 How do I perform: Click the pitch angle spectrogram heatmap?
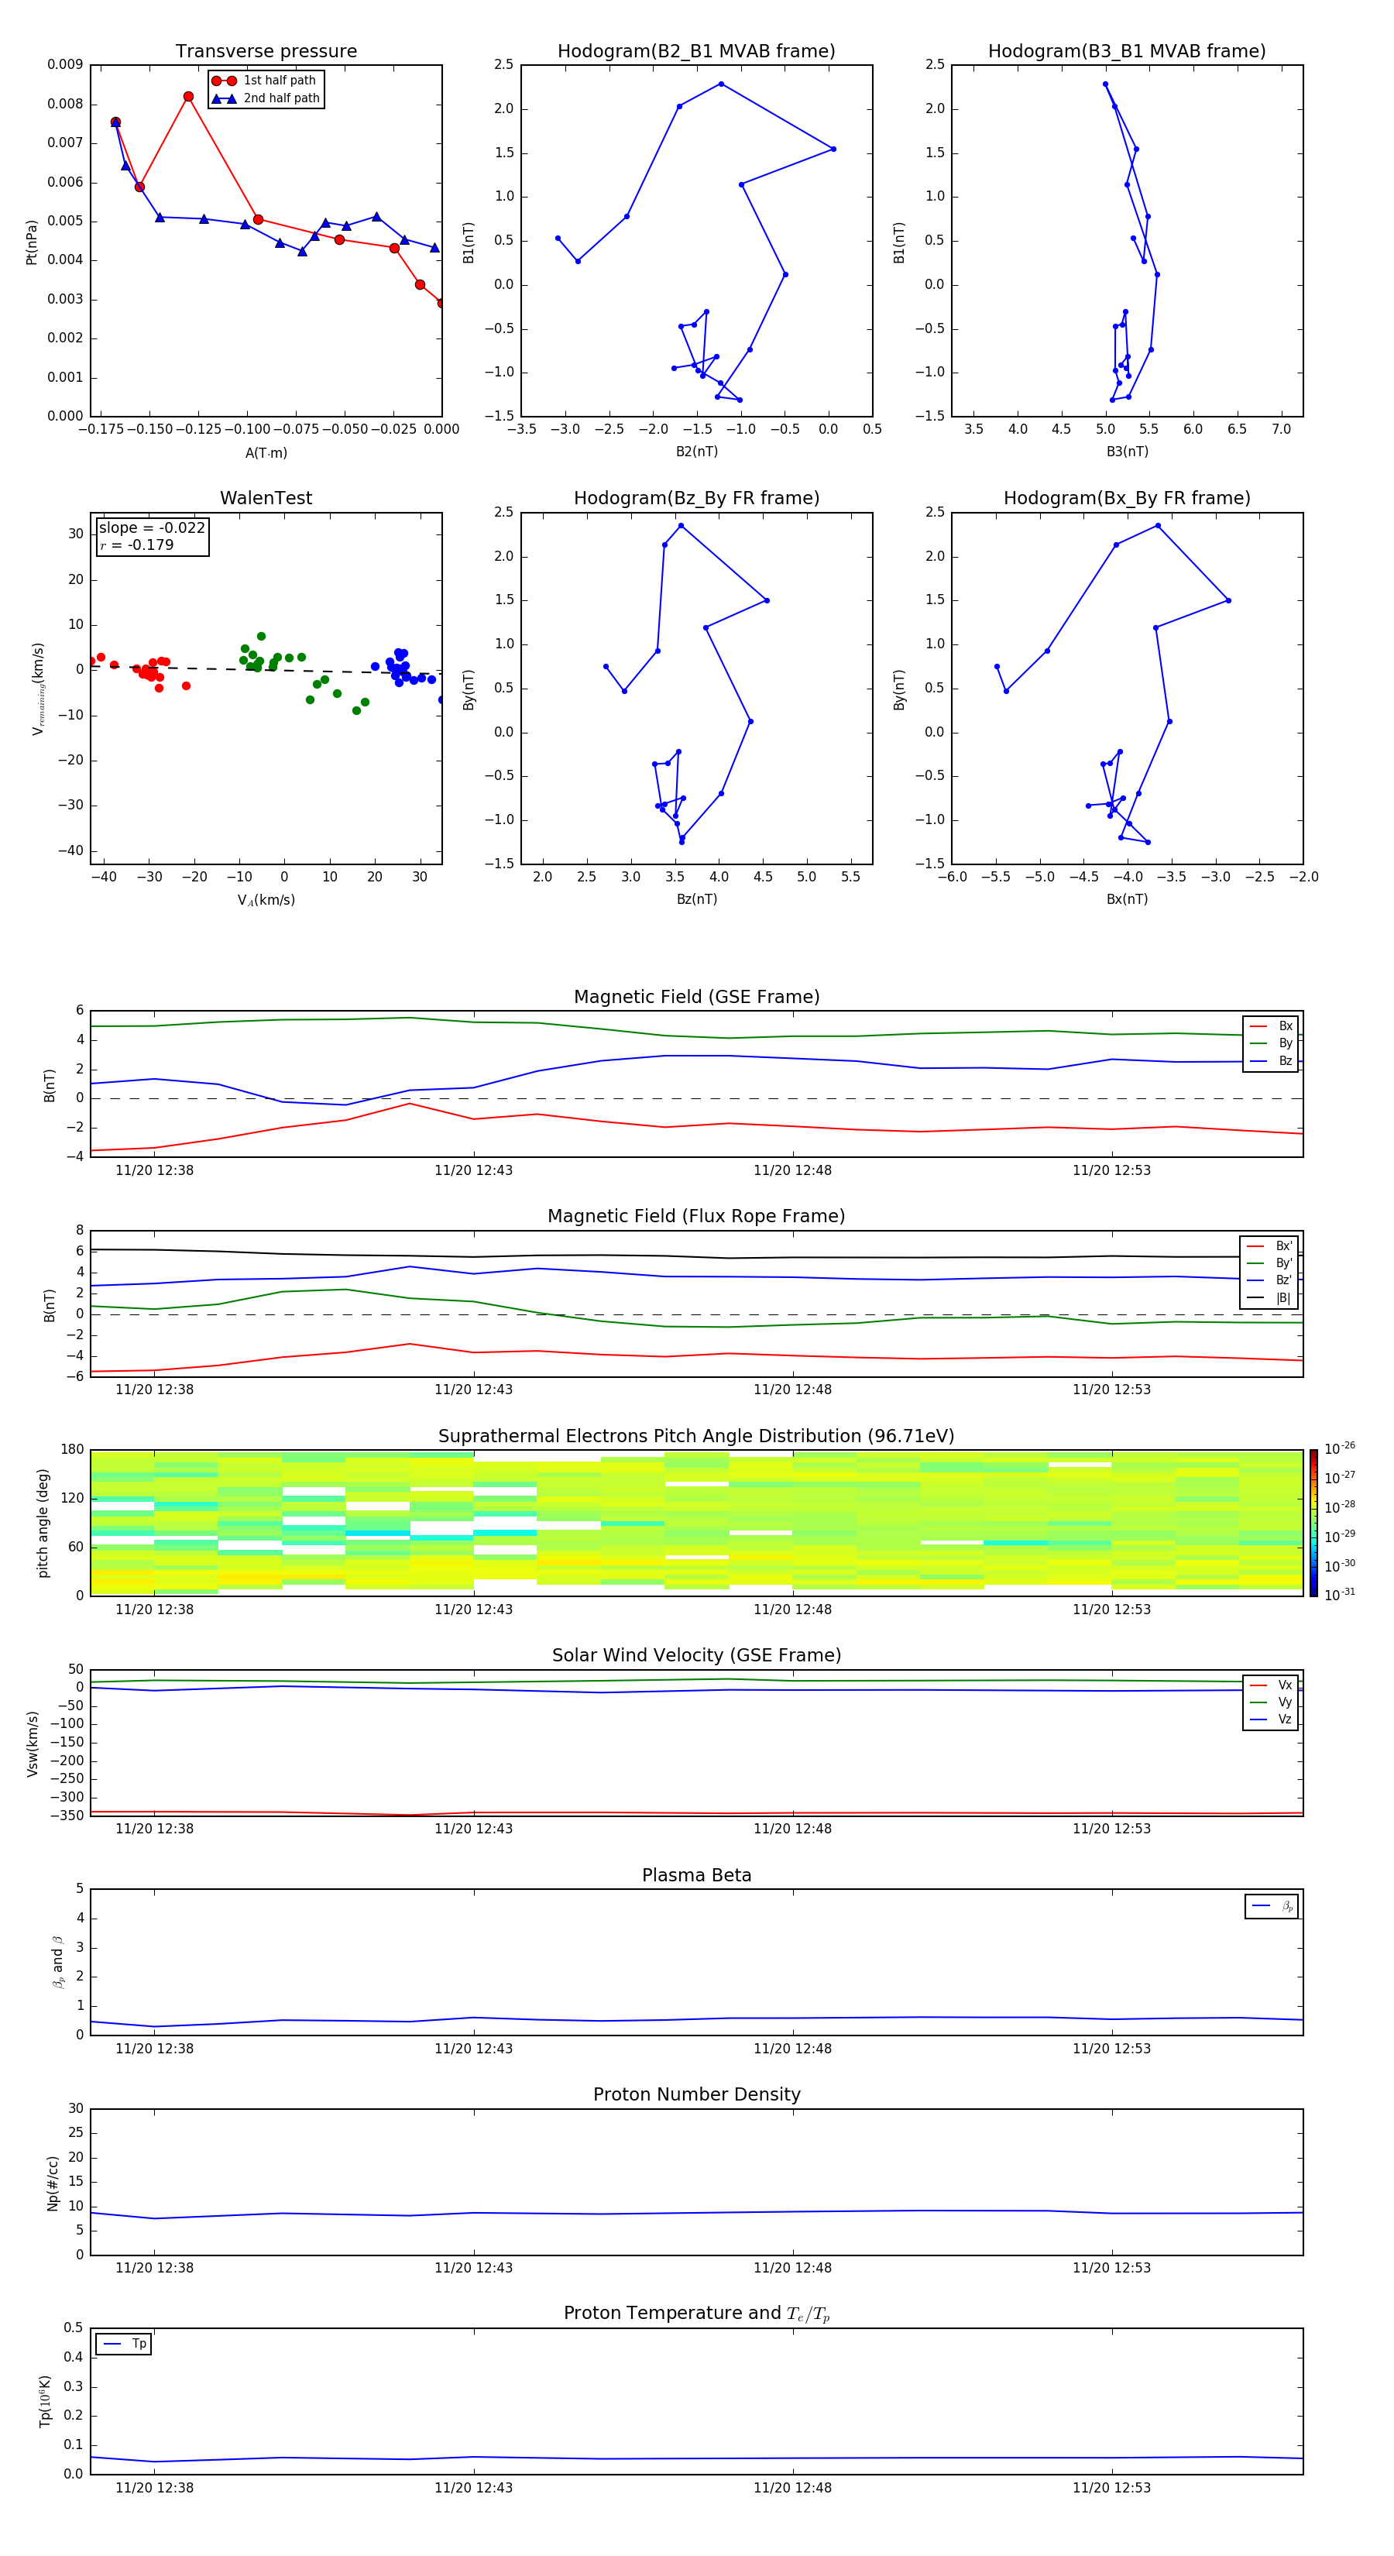pyautogui.click(x=696, y=1523)
